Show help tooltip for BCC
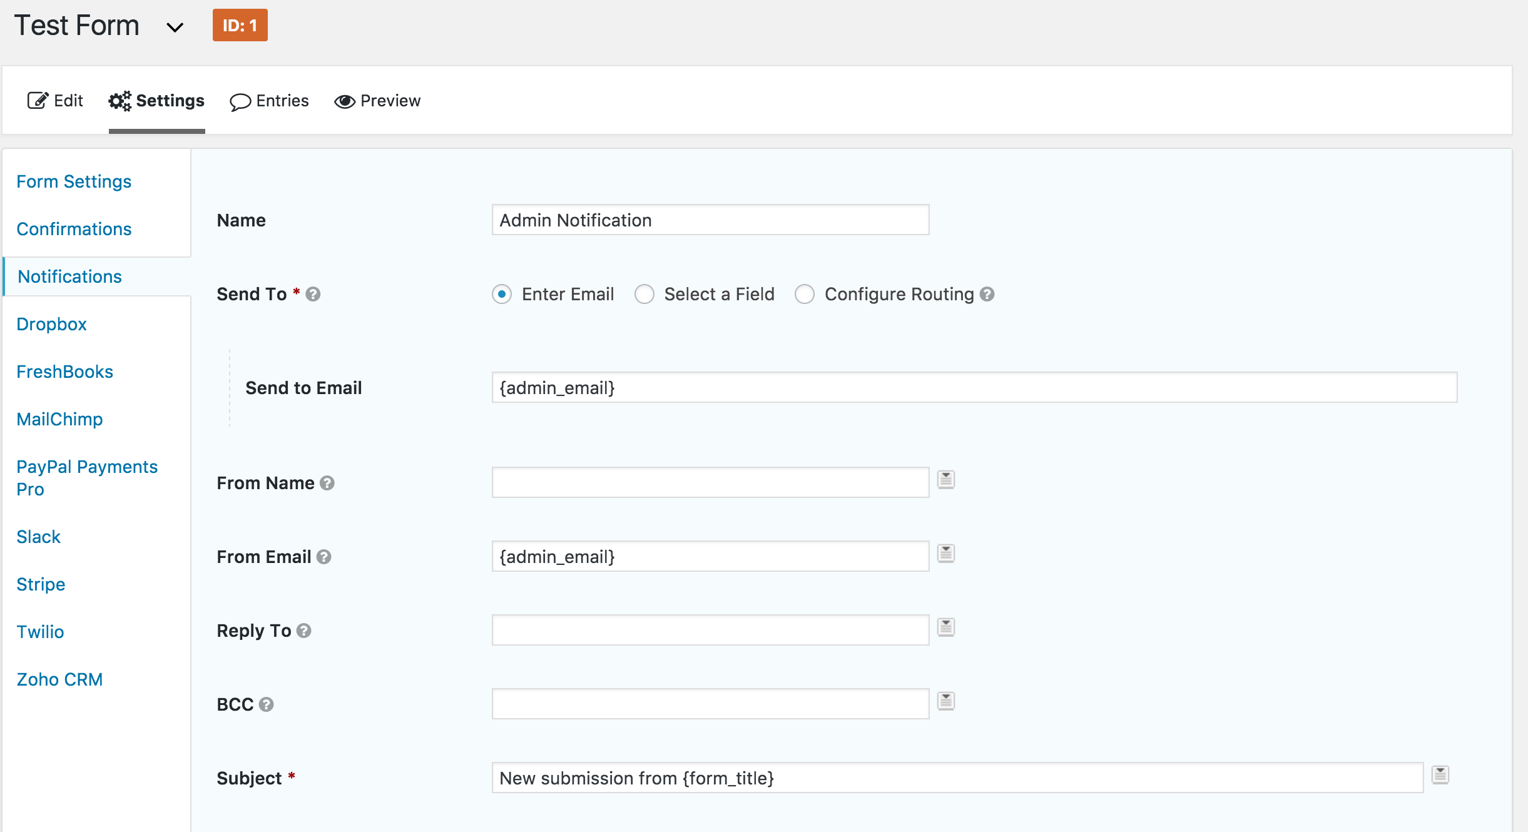The height and width of the screenshot is (832, 1528). pyautogui.click(x=266, y=704)
